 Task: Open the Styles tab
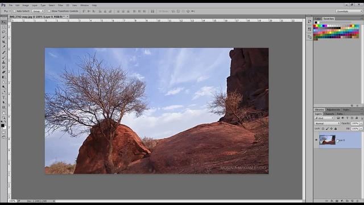[346, 110]
